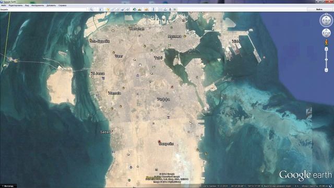334x188 pixels.
Task: Move right with the pan joystick arrow
Action: pyautogui.click(x=329, y=33)
